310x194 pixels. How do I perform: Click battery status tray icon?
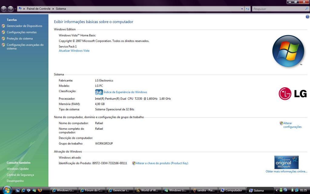292,190
